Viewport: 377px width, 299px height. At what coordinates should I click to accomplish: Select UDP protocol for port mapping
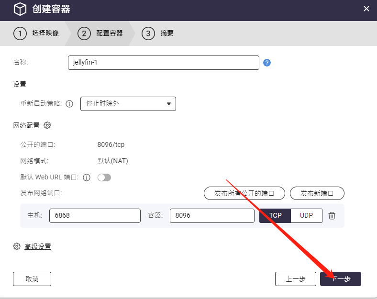306,216
